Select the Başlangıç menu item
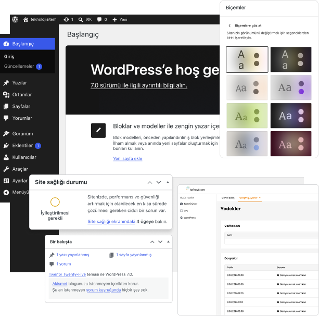The height and width of the screenshot is (316, 319). click(28, 44)
